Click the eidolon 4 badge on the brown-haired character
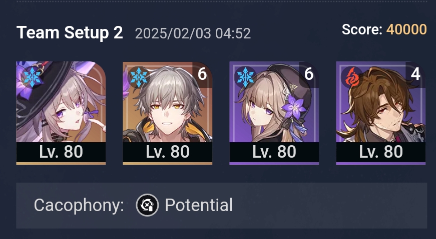 [415, 74]
